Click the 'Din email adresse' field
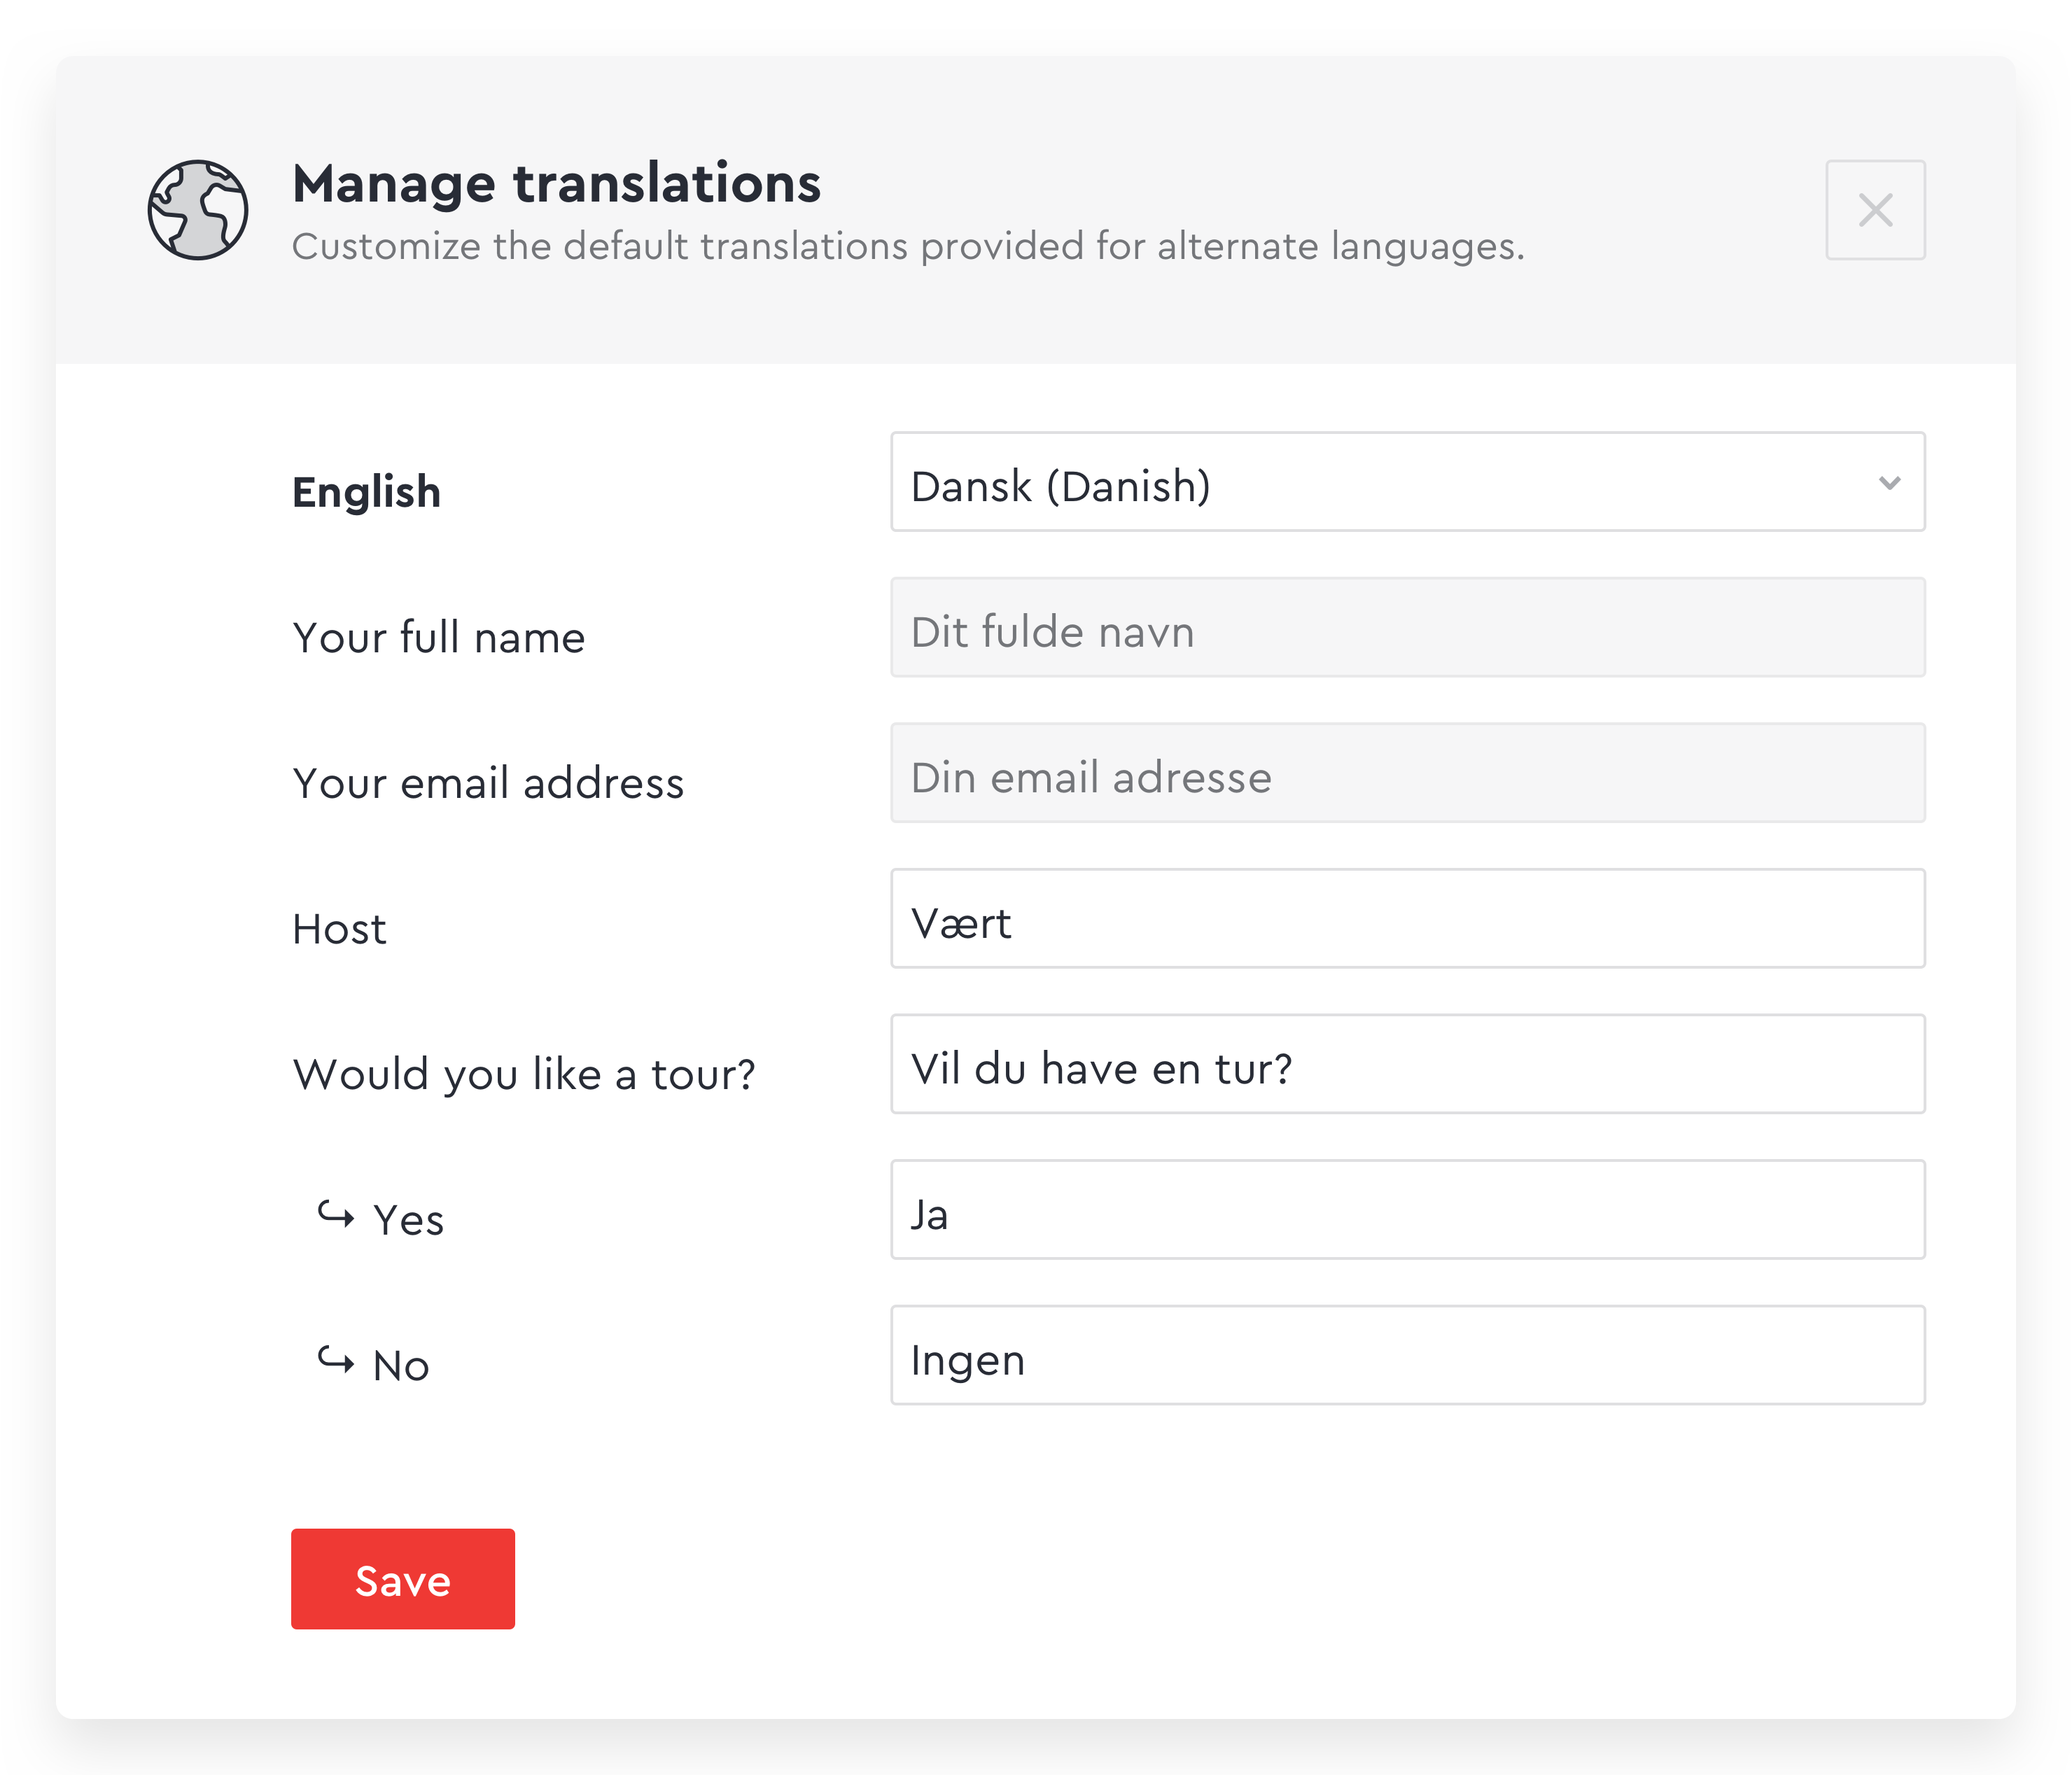 pyautogui.click(x=1406, y=773)
